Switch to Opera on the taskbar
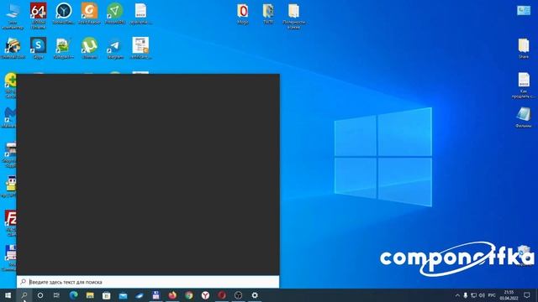 pyautogui.click(x=222, y=295)
